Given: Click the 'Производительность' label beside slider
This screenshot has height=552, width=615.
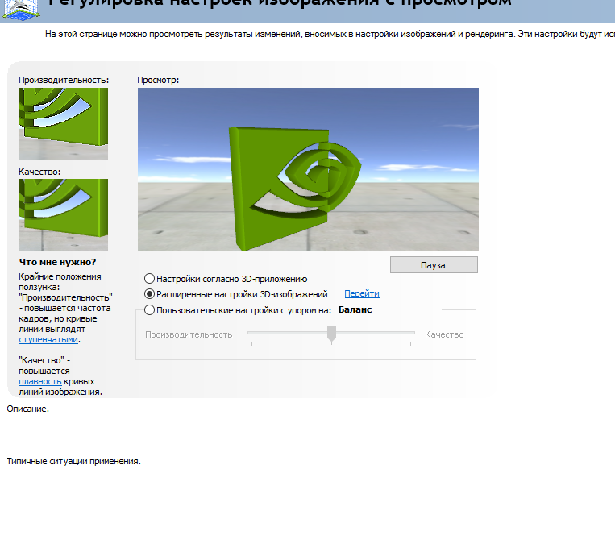Looking at the screenshot, I should (x=189, y=334).
